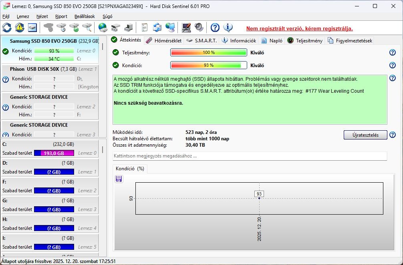Screen dimensions: 403x265
Task: Switch to the S.M.A.R.T. tab
Action: (x=201, y=40)
